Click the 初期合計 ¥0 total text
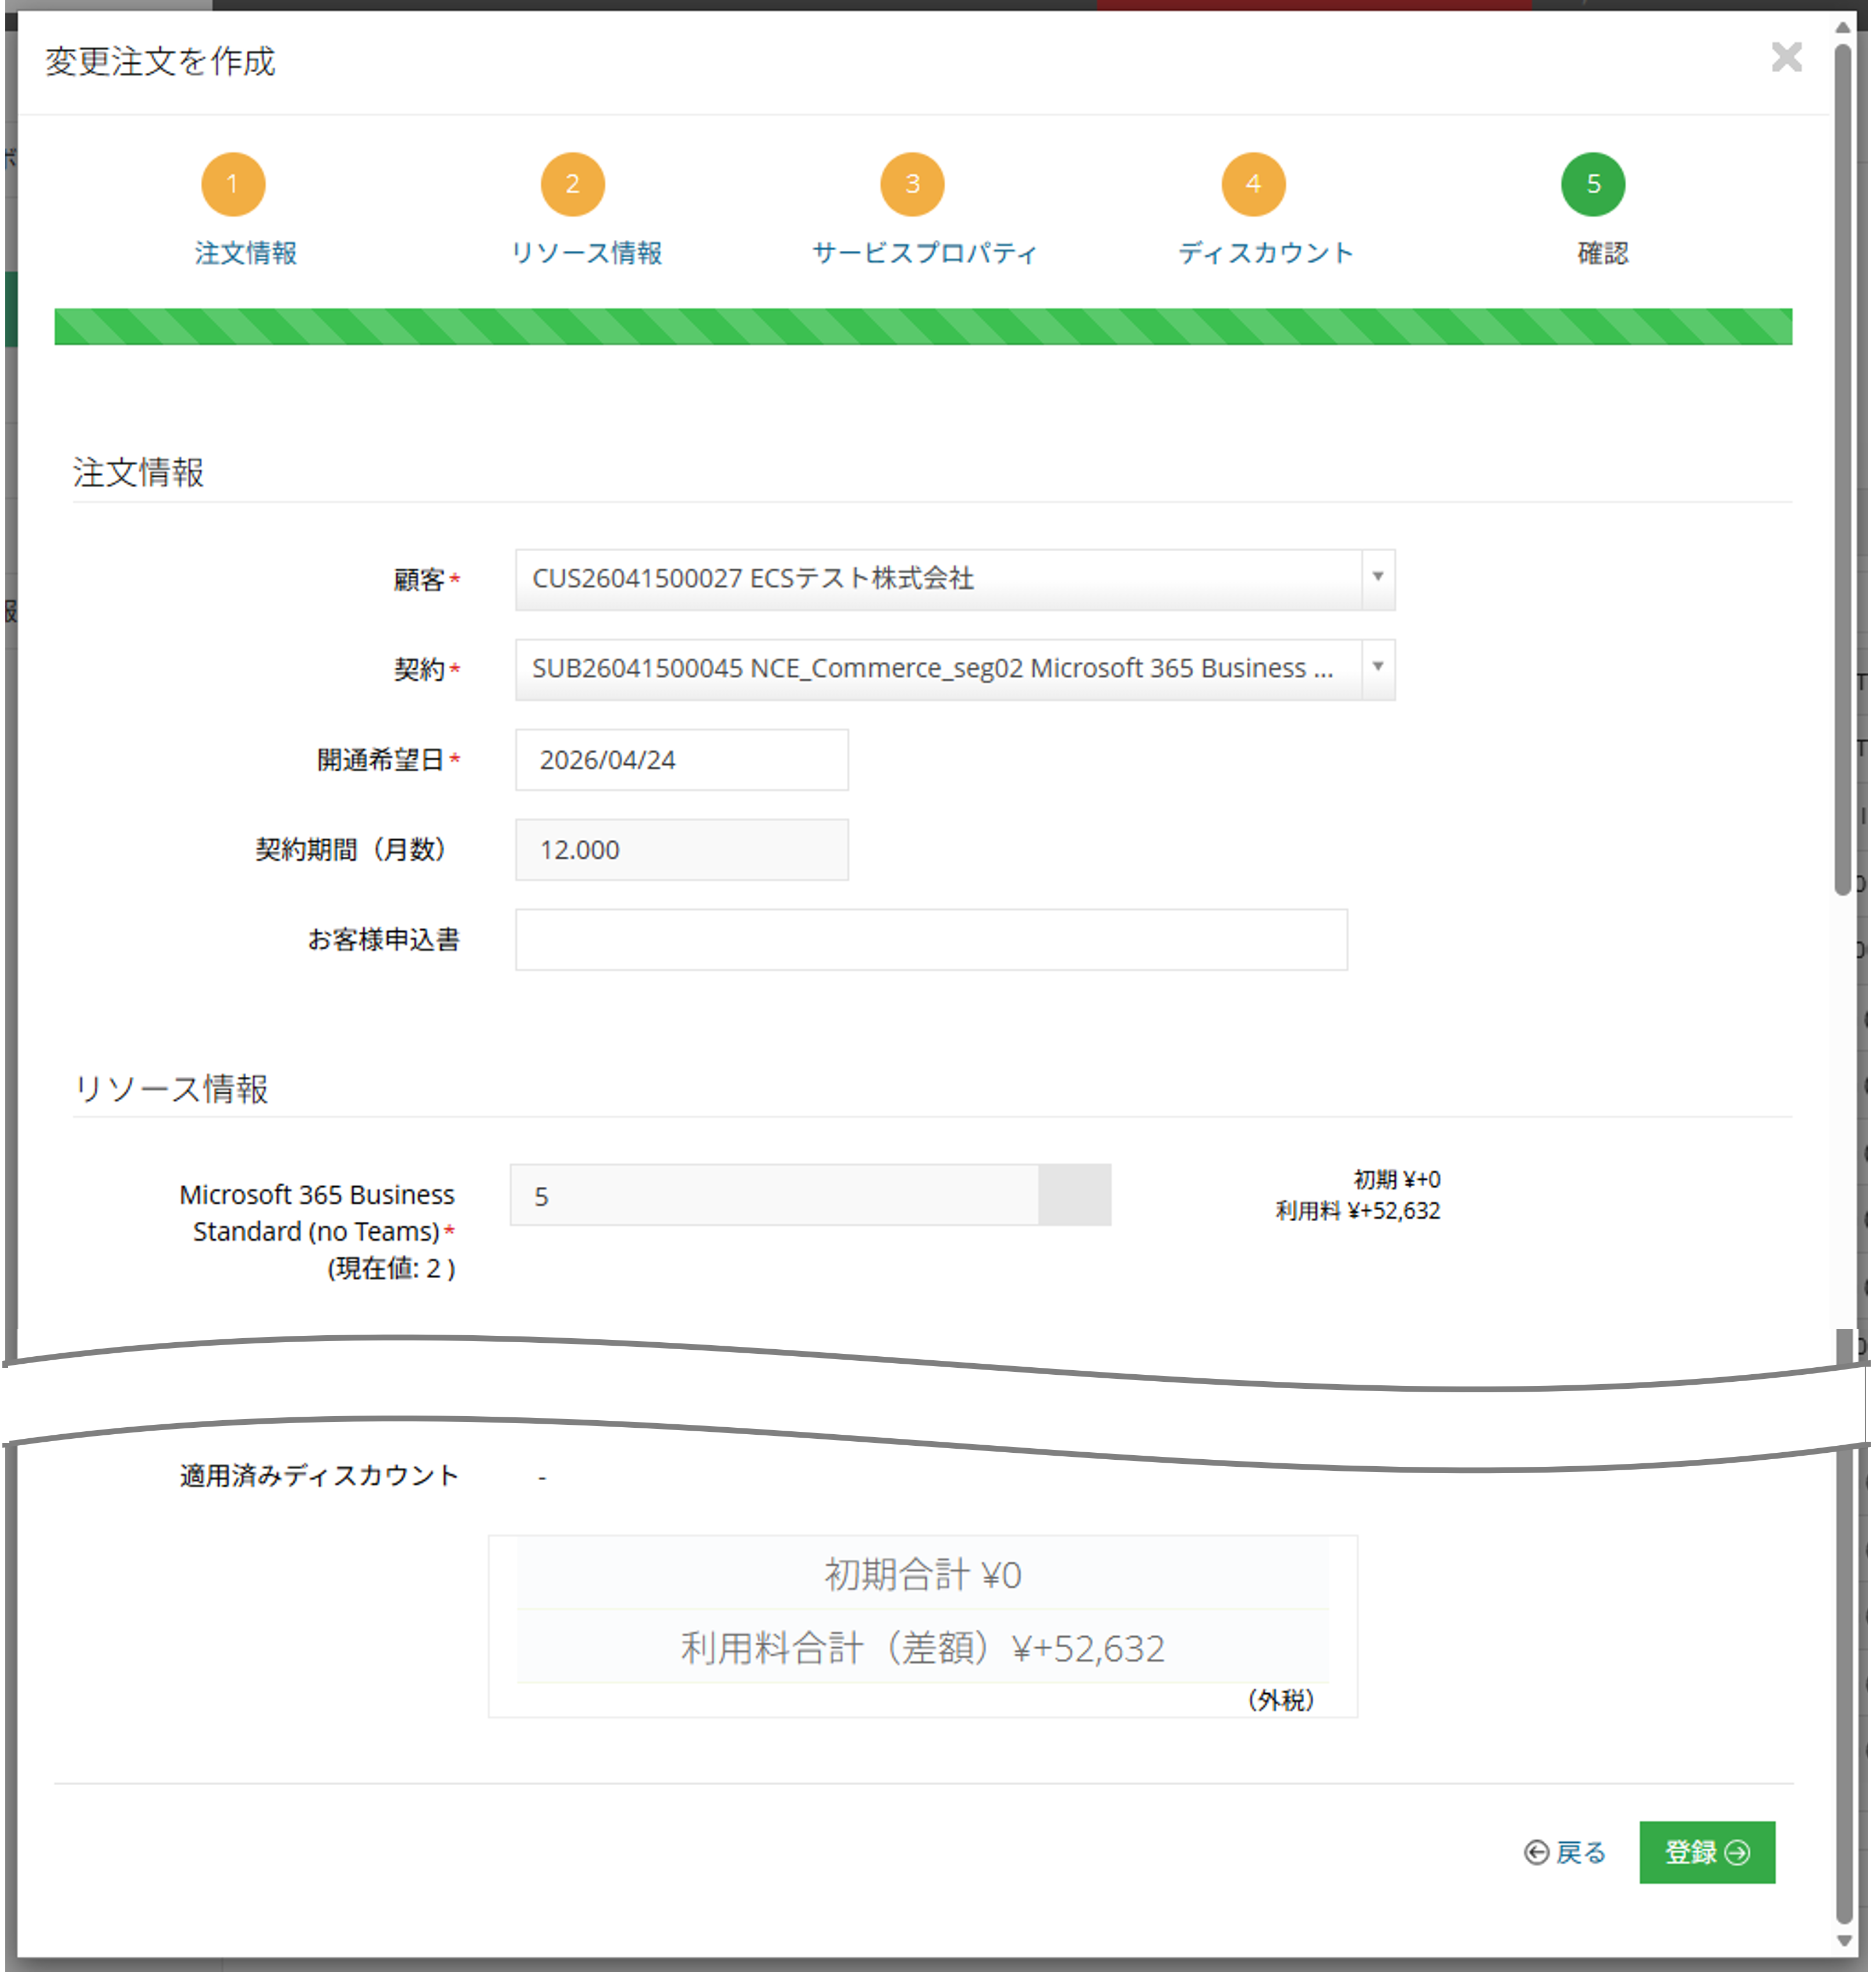Viewport: 1876px width, 1972px height. tap(922, 1575)
